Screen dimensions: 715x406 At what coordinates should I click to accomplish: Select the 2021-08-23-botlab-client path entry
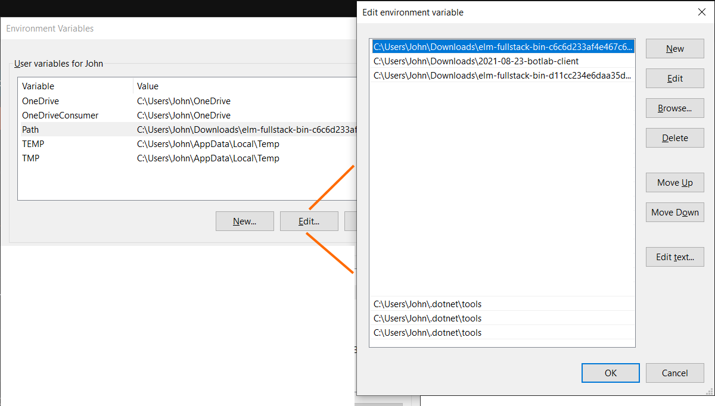pyautogui.click(x=502, y=61)
